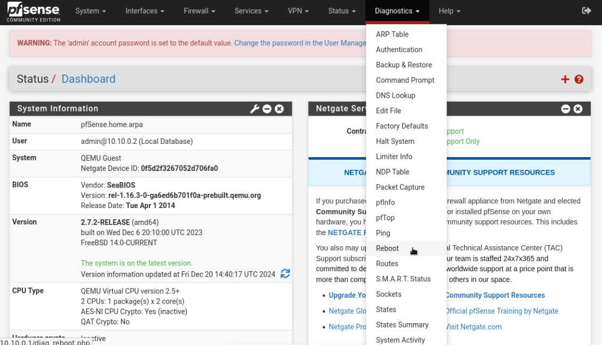The width and height of the screenshot is (602, 345).
Task: Open Official pfSense Training by Netgate link
Action: [501, 311]
